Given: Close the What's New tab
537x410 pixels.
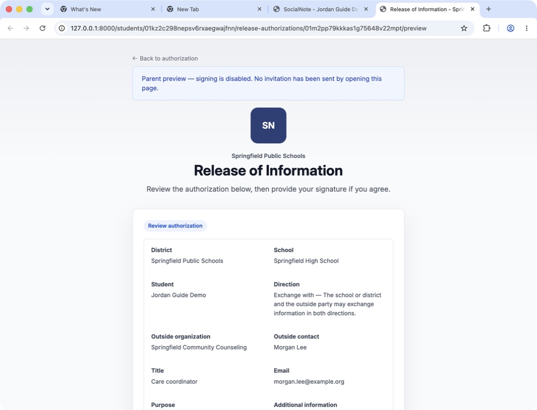Looking at the screenshot, I should coord(153,9).
